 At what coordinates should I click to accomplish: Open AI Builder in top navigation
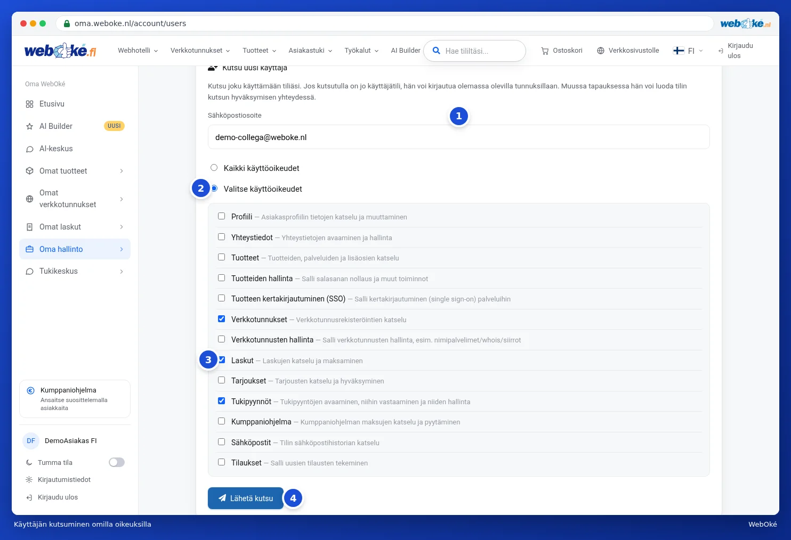[x=406, y=51]
